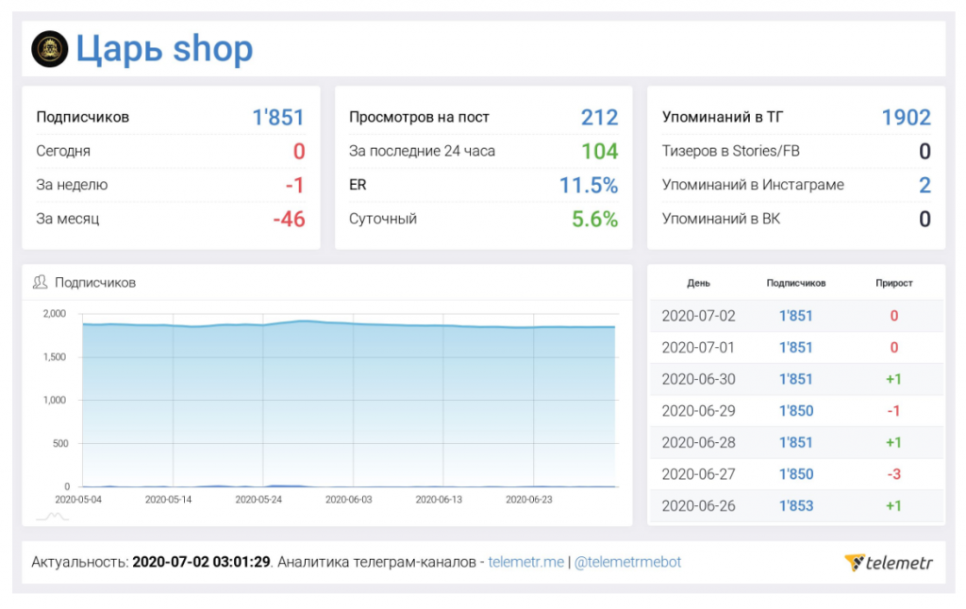Select the Прирост column header
Screen dimensions: 966x609
tap(893, 283)
